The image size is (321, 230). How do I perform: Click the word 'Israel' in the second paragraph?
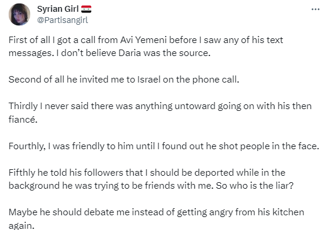(x=149, y=80)
